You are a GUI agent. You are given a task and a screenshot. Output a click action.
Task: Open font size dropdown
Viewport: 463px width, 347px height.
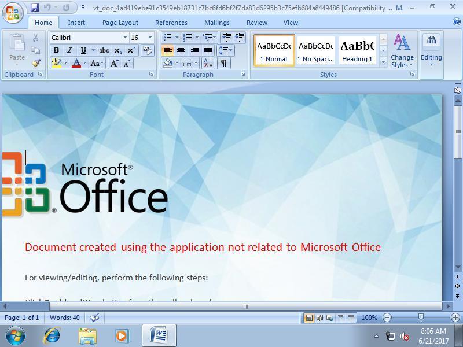coord(150,38)
